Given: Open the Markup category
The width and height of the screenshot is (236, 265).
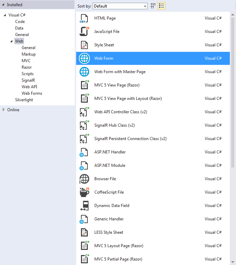Looking at the screenshot, I should click(28, 54).
